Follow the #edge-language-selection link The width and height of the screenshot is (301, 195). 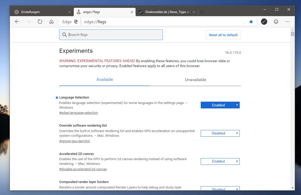(x=78, y=113)
